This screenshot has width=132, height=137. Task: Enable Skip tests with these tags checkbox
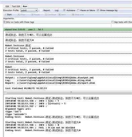click(113, 22)
